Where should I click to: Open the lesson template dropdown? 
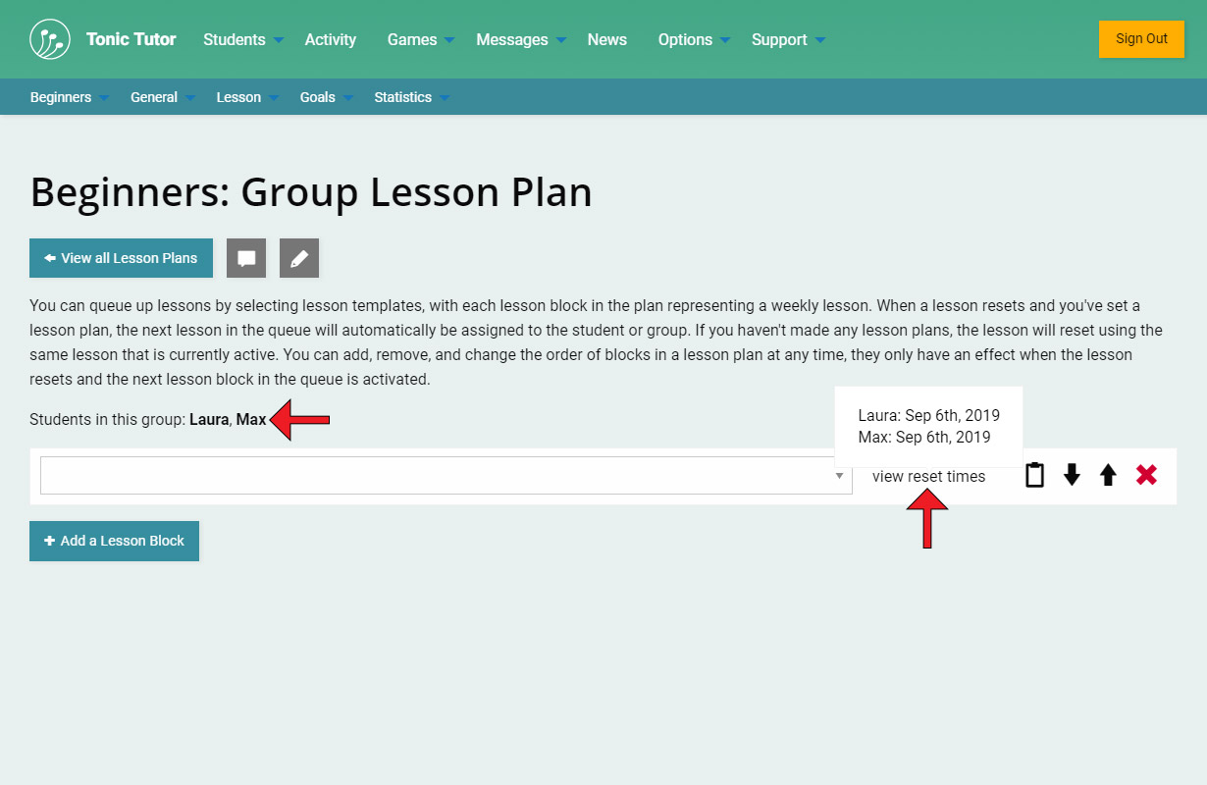coord(446,476)
